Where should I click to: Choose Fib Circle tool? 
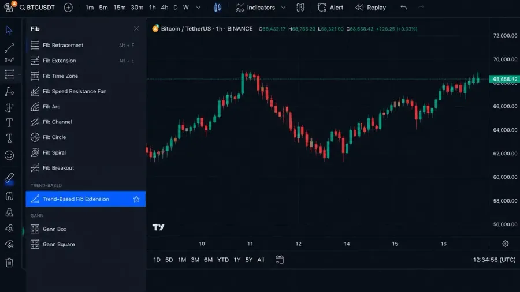86,137
